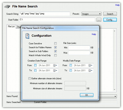Click the Max file size field
Viewport: 123px width, 110px height.
click(x=79, y=53)
